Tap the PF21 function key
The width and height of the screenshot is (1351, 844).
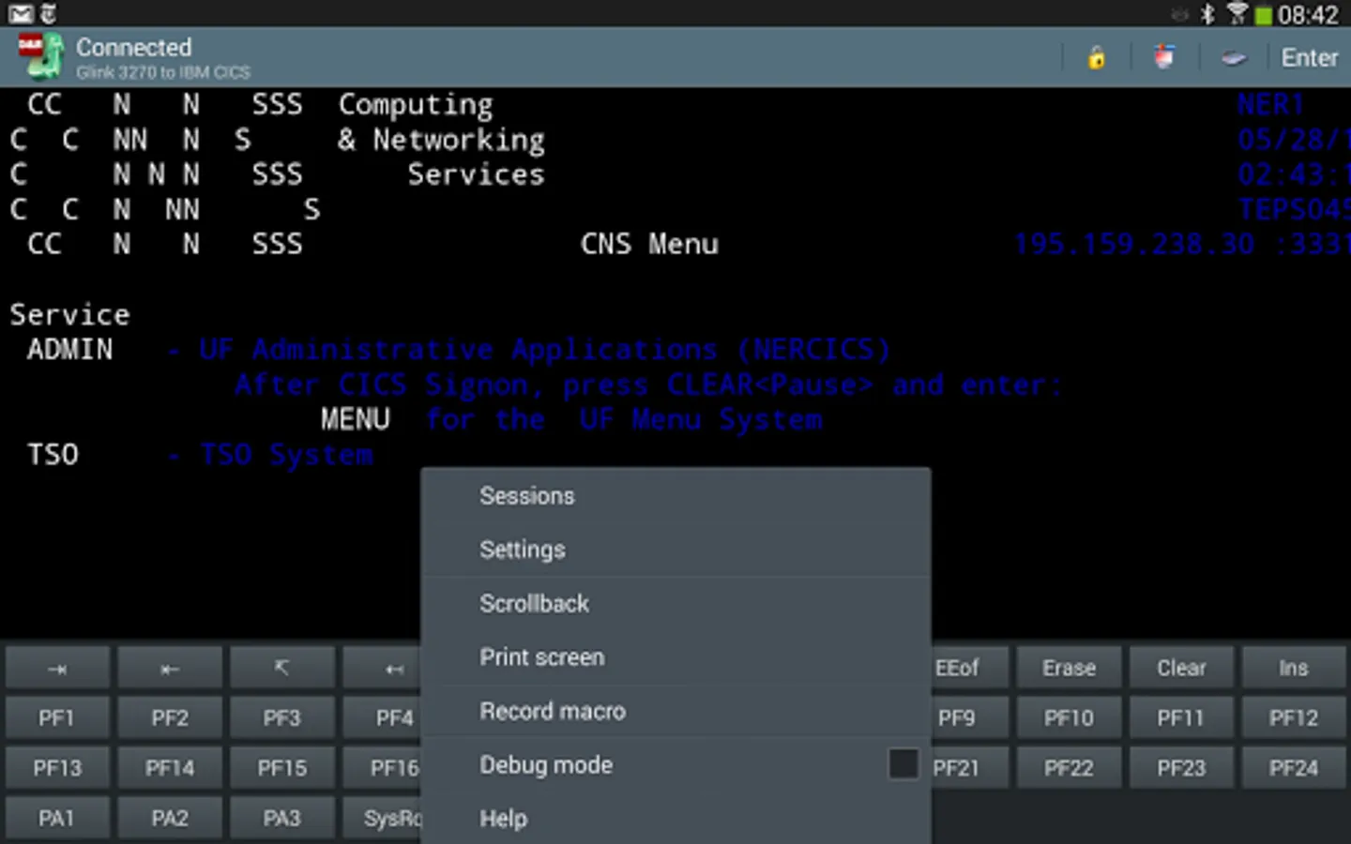click(x=970, y=769)
